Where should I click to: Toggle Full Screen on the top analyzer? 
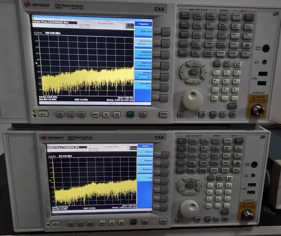(143, 114)
